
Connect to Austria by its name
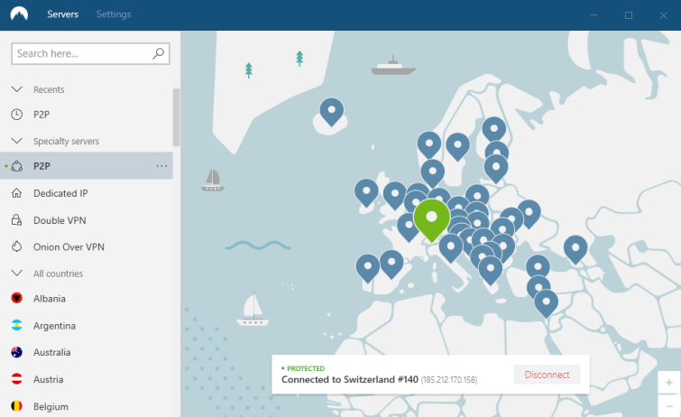48,380
